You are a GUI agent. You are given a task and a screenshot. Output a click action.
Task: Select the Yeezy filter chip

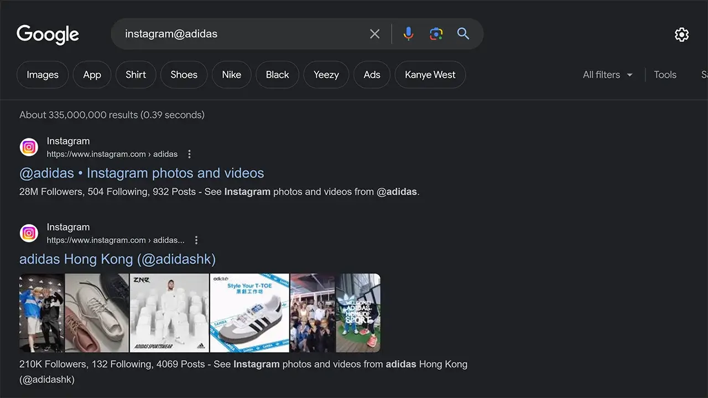[x=326, y=75]
